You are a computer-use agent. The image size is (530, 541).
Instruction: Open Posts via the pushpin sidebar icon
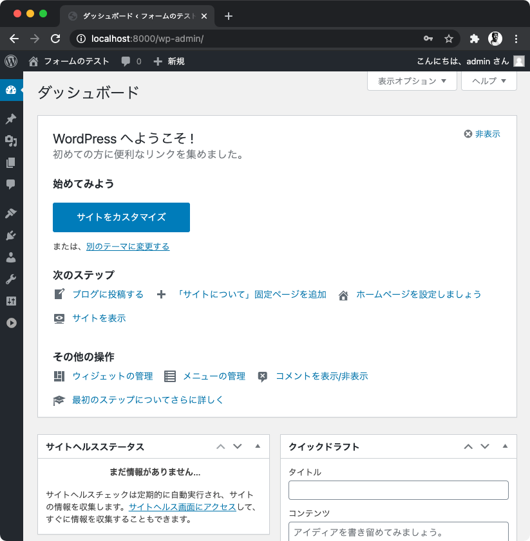[x=11, y=119]
